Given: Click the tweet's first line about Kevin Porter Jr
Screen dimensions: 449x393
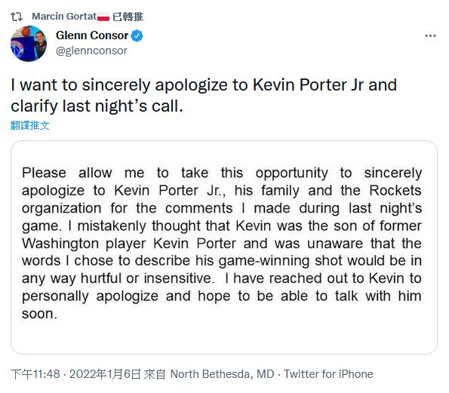Looking at the screenshot, I should tap(204, 85).
